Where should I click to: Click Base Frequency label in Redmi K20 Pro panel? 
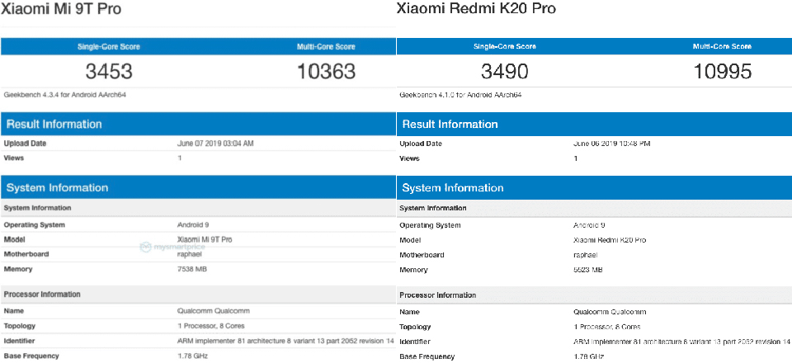pyautogui.click(x=427, y=356)
